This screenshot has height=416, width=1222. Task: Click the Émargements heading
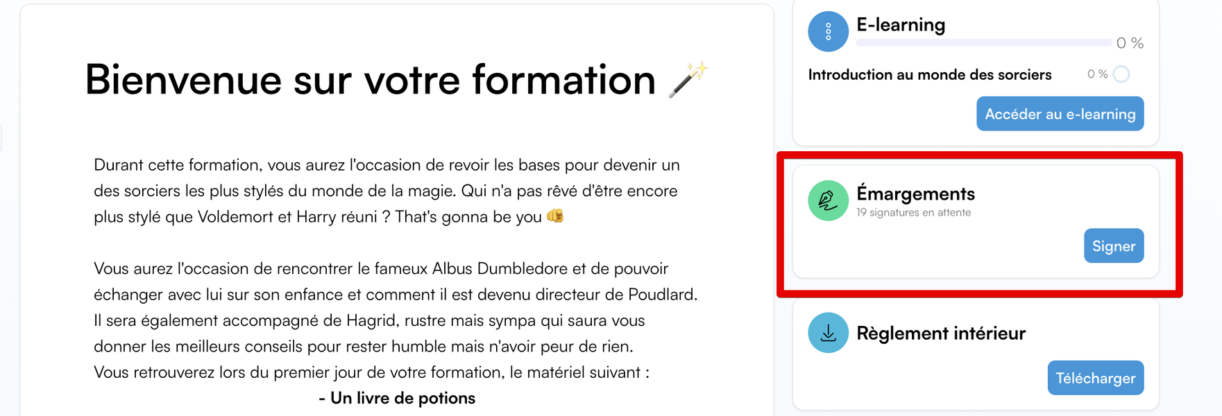pos(915,193)
